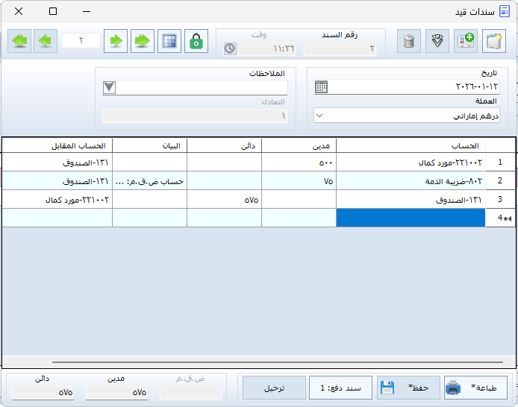The height and width of the screenshot is (407, 518).
Task: Jump to first record double left arrow
Action: tap(19, 41)
